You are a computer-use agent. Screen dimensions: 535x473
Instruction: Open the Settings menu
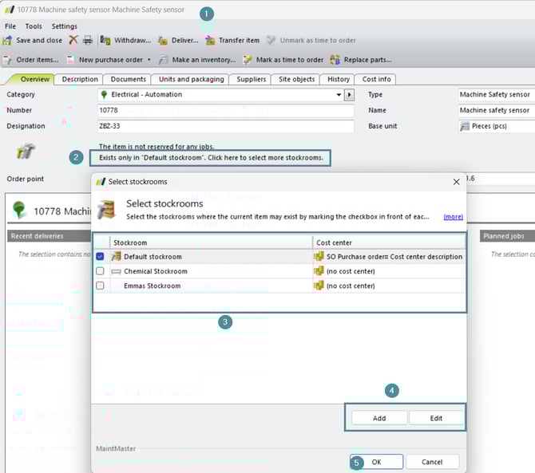click(64, 26)
